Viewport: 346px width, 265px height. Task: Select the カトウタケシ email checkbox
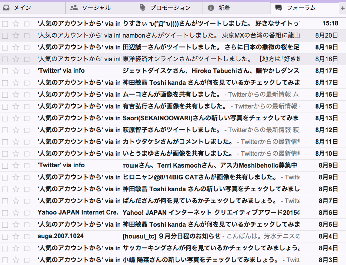click(5, 142)
